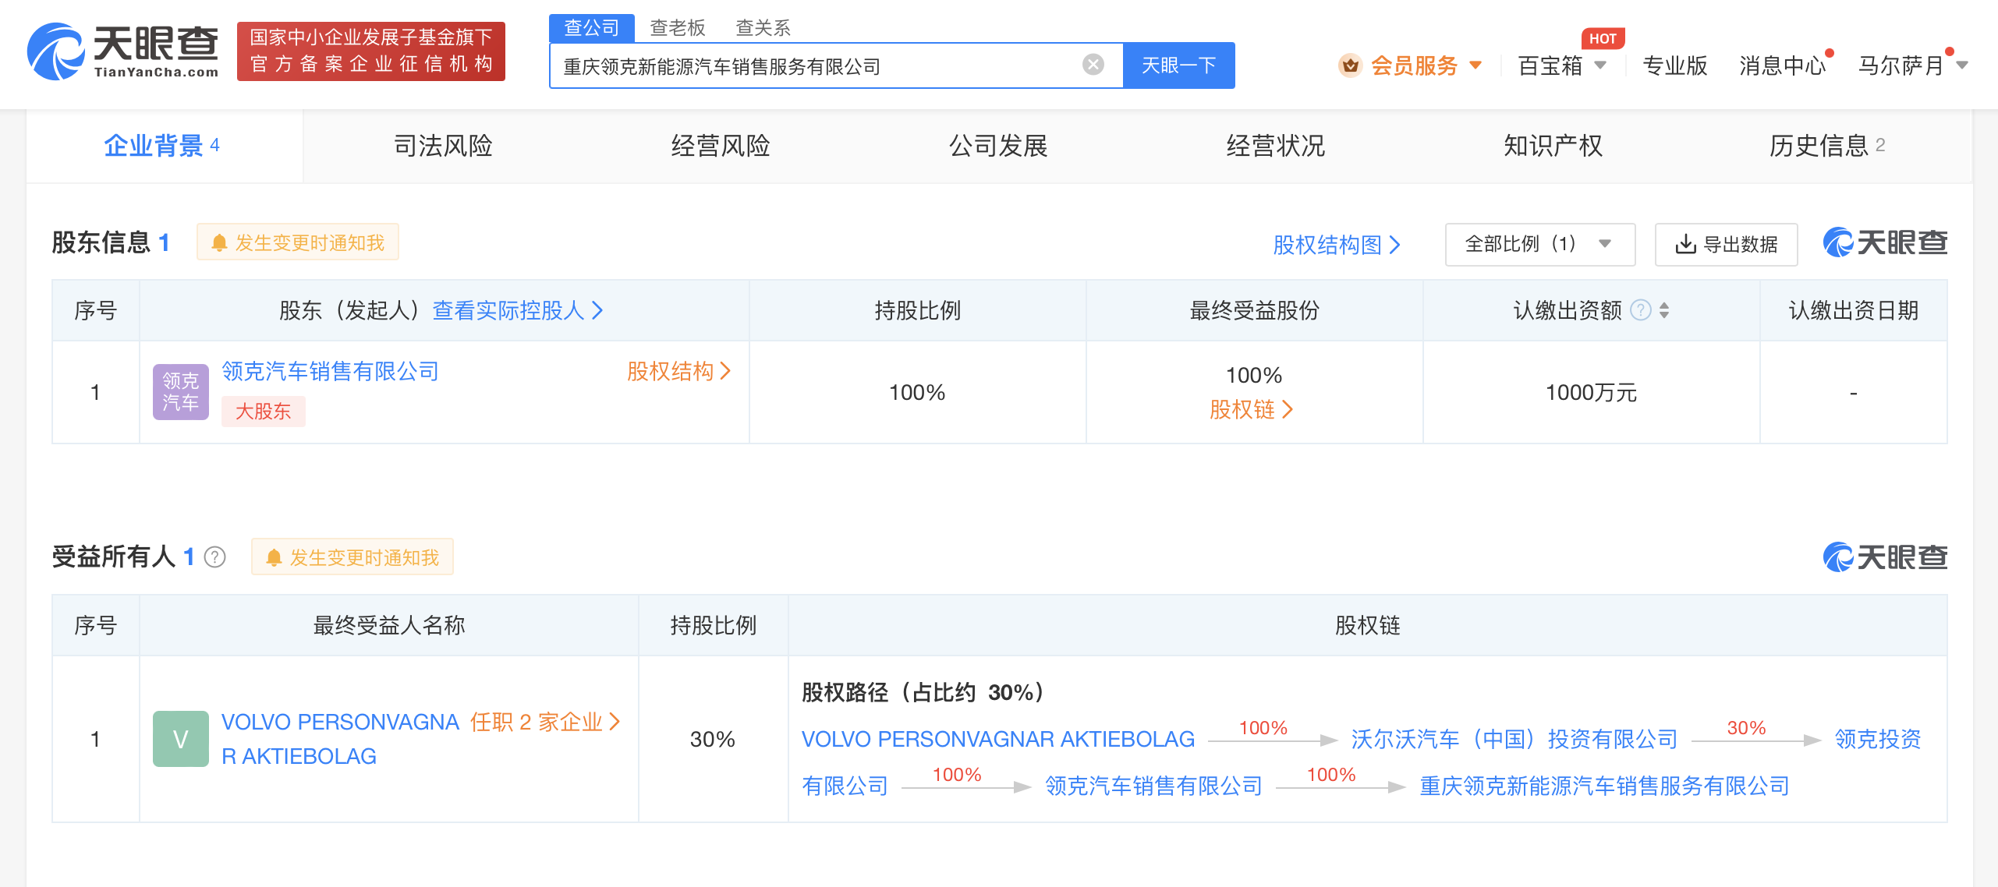
Task: Enable change notification for 股东信息
Action: (x=298, y=242)
